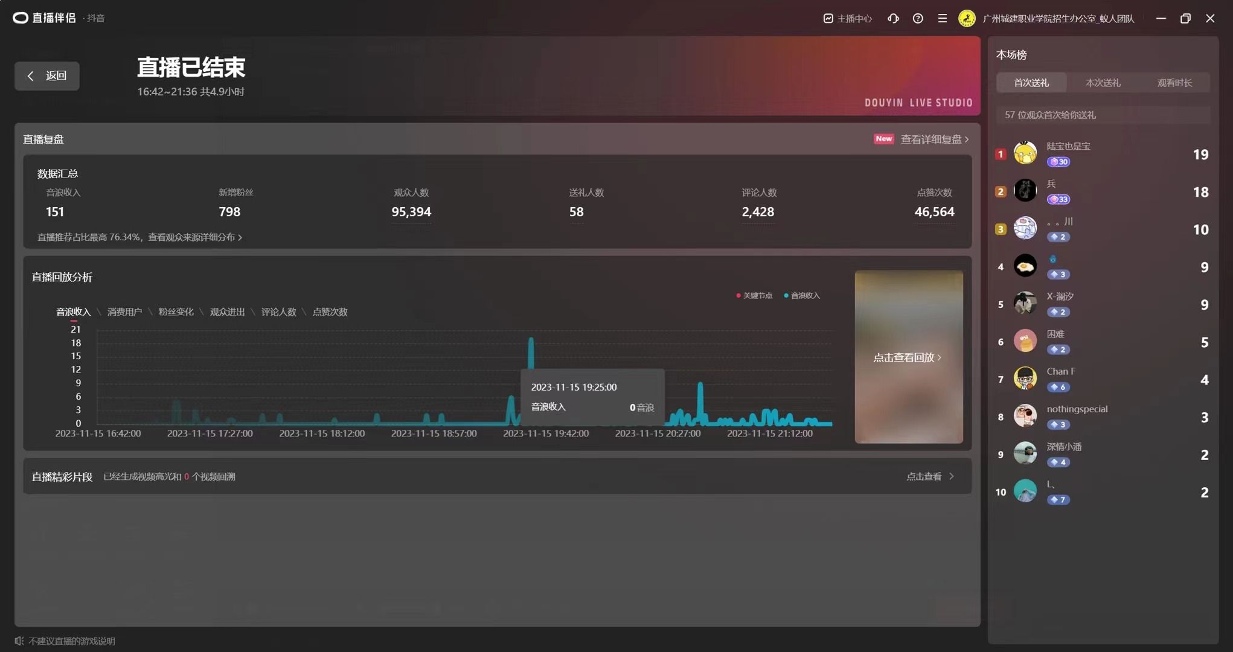Image resolution: width=1233 pixels, height=652 pixels.
Task: Open the hamburger menu icon
Action: click(x=942, y=18)
